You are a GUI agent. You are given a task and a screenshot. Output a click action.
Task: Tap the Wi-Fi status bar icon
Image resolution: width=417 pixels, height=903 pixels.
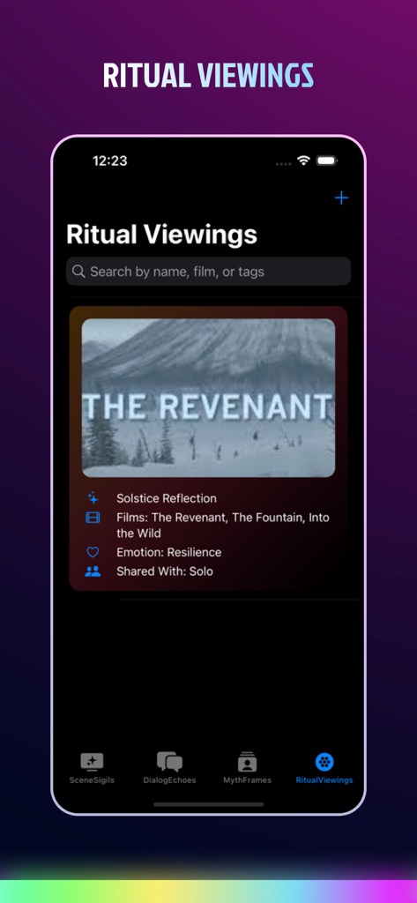click(x=303, y=160)
